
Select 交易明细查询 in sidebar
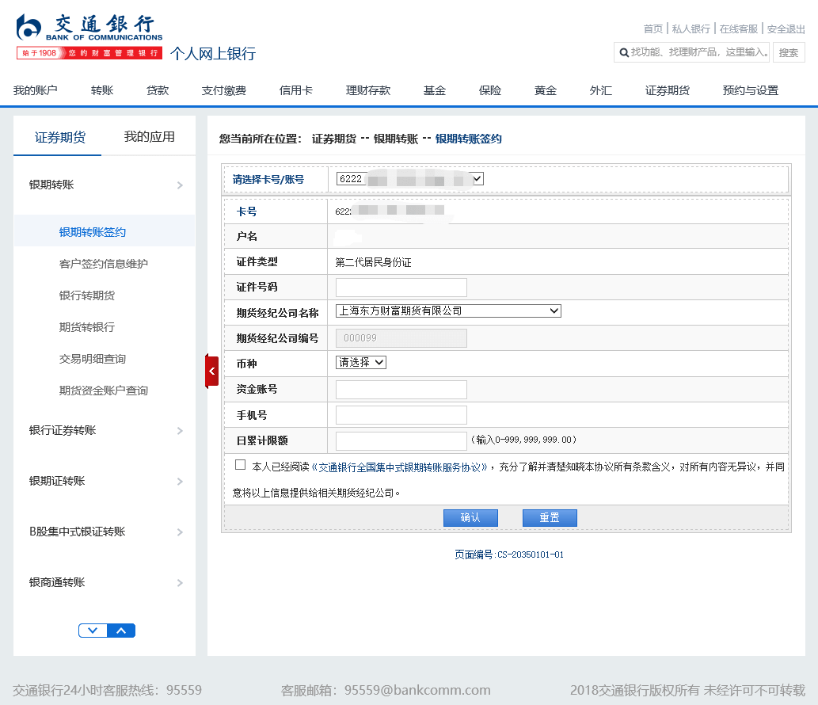coord(93,359)
